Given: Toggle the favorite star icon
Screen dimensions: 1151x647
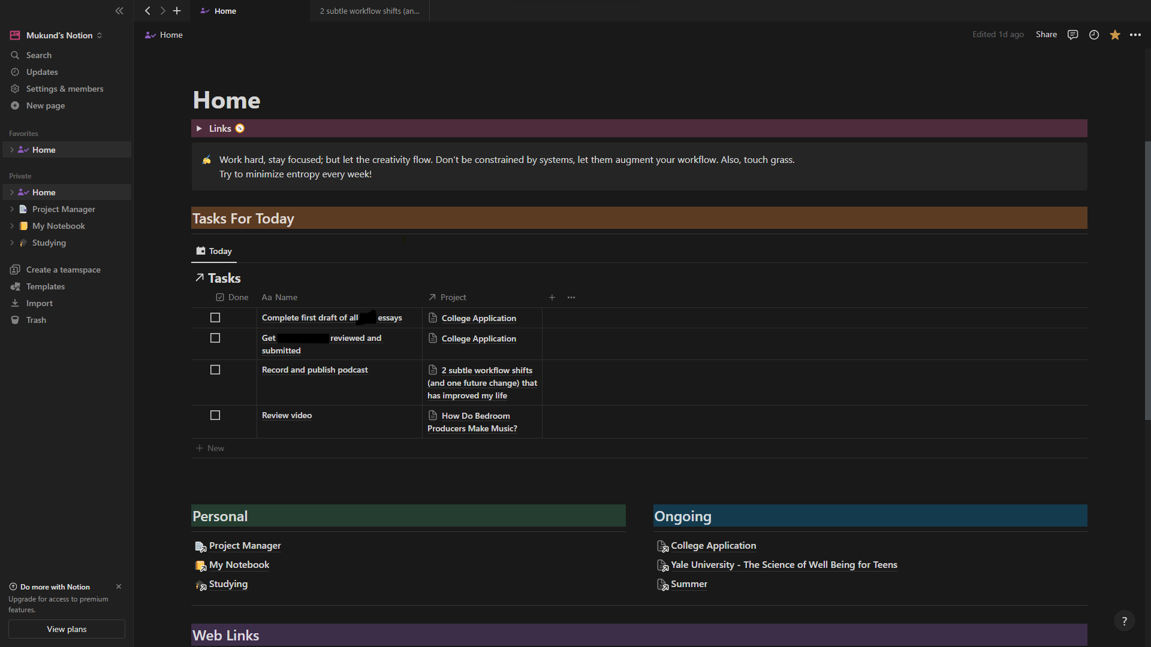Looking at the screenshot, I should click(x=1114, y=35).
